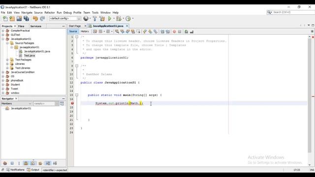The width and height of the screenshot is (315, 177).
Task: Stop macro recording in the editor toolbar
Action: [180, 31]
